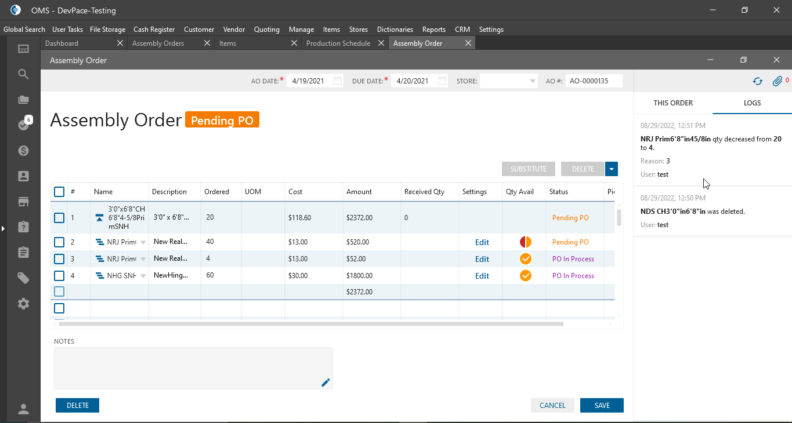Screen dimensions: 792x423
Task: Click the Save button
Action: (602, 406)
